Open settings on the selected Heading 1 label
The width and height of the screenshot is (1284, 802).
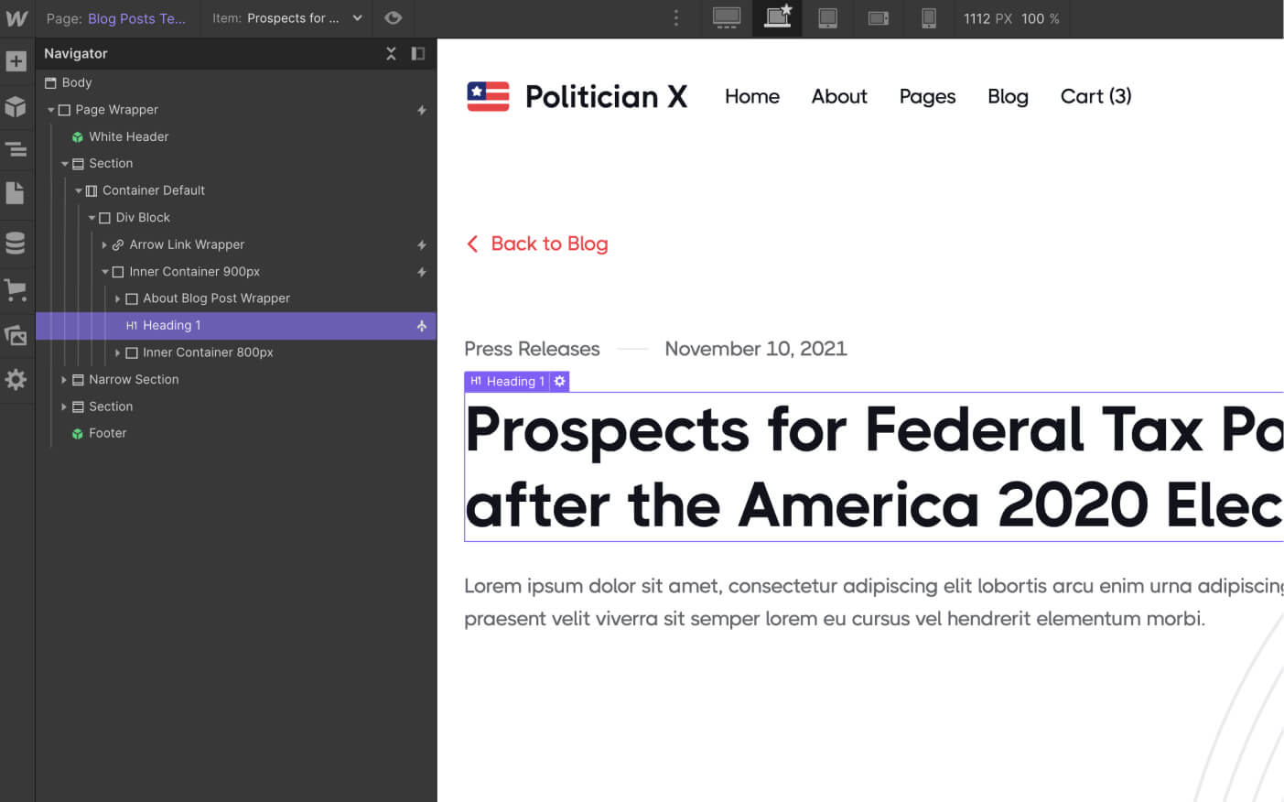pos(559,381)
